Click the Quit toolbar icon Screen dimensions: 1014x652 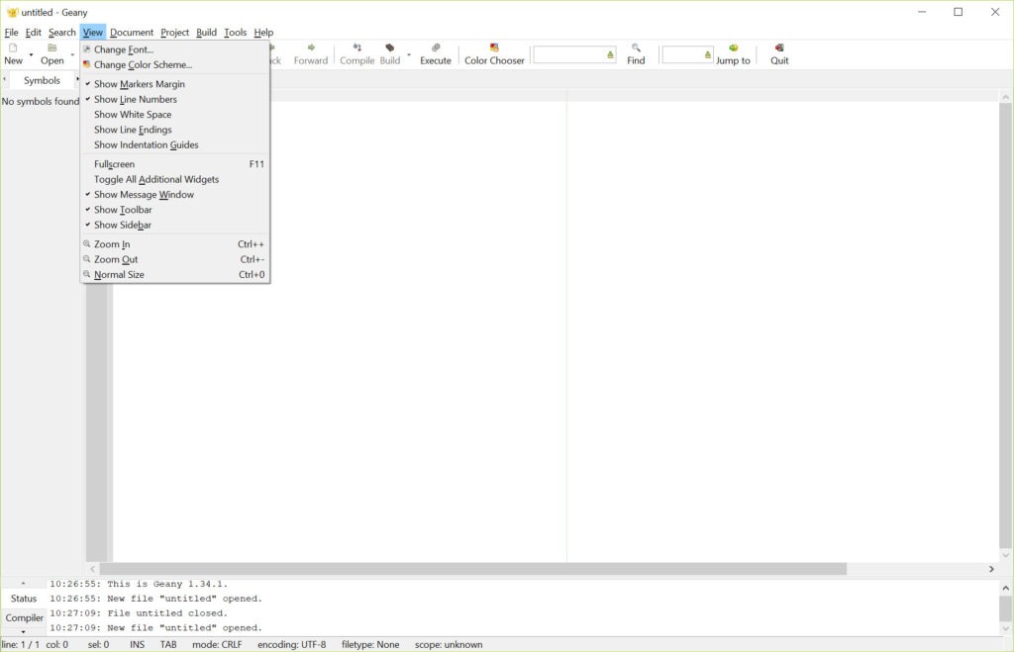tap(779, 47)
